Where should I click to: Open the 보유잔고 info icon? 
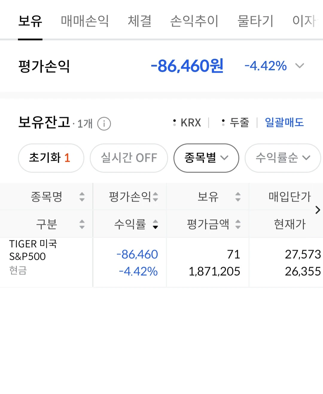[104, 123]
